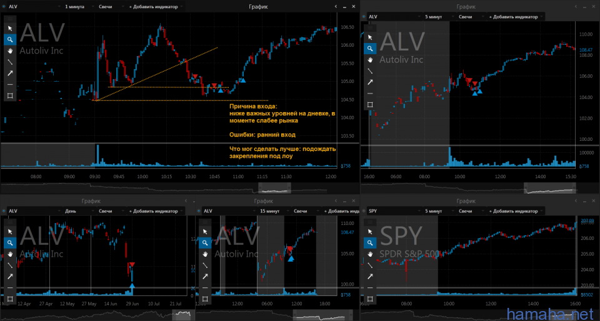This screenshot has height=321, width=600.
Task: Pick the trend line tool in ALV daily chart
Action: (x=10, y=266)
